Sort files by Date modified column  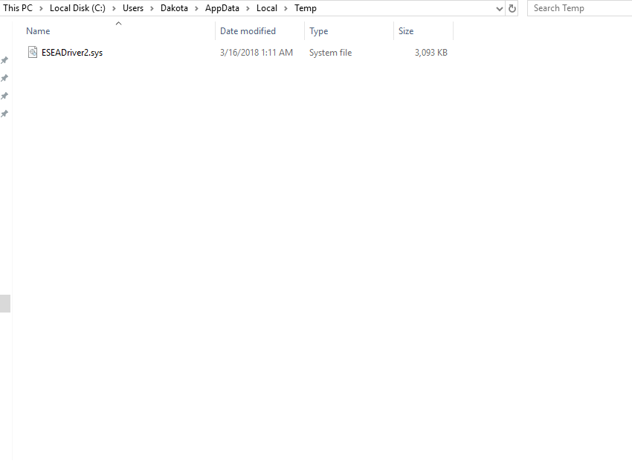[x=248, y=31]
